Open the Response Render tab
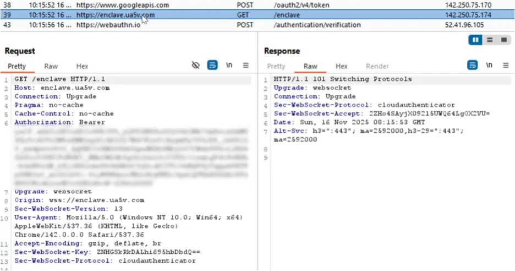Image resolution: width=515 pixels, height=271 pixels. pyautogui.click(x=377, y=66)
